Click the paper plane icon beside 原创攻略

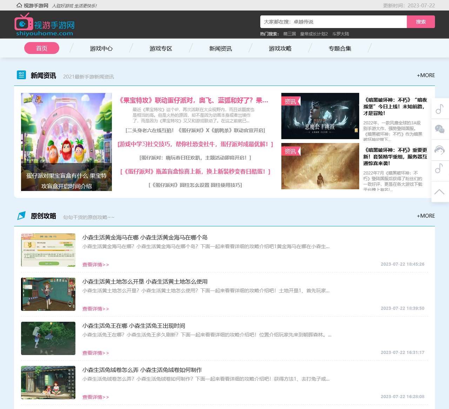21,216
